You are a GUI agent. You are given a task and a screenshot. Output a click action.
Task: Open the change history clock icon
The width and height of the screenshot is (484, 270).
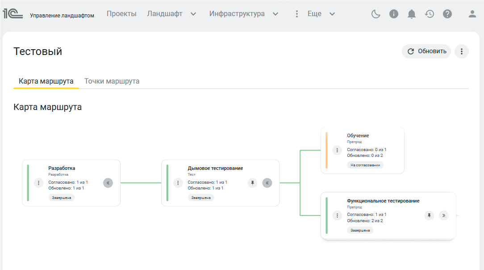[x=430, y=14]
